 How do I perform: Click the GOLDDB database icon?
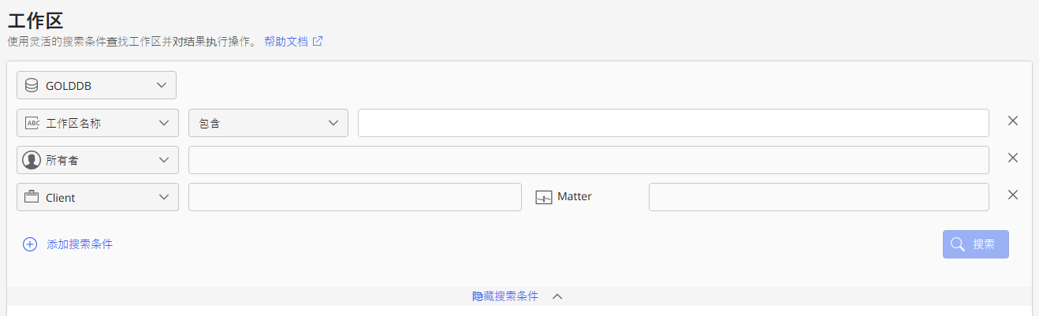[x=32, y=85]
